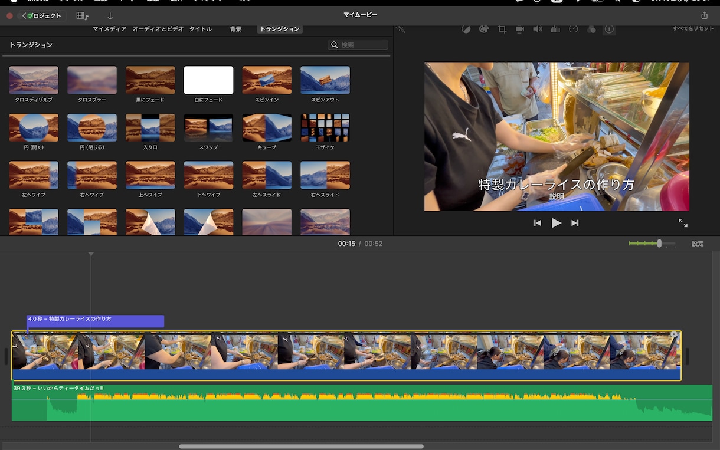Click すべてをリセット button
Viewport: 720px width, 450px height.
693,29
